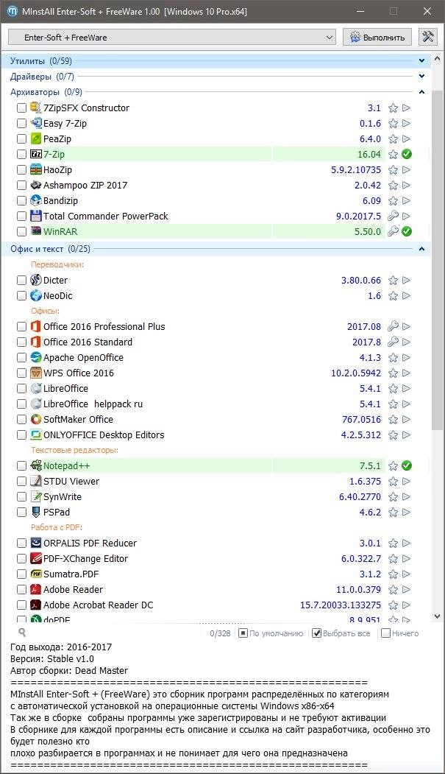Click the play arrow for NeoDic
The image size is (445, 774).
(407, 295)
